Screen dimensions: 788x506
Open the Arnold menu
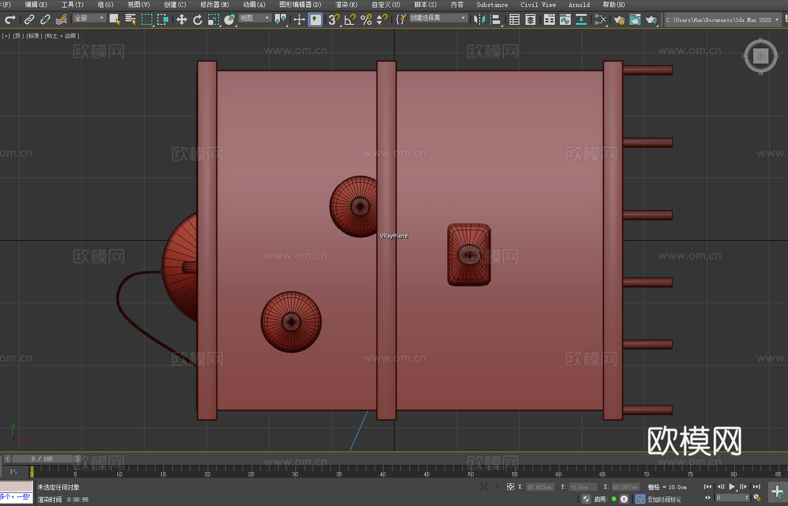click(579, 4)
